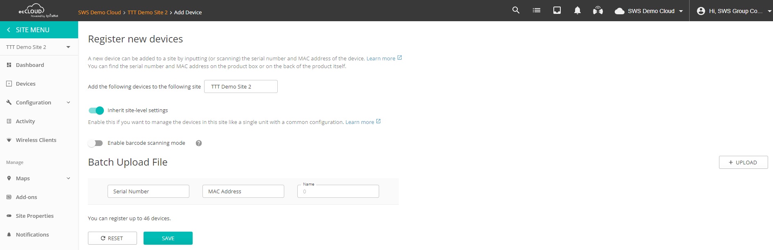Open Wireless Clients menu item

pos(36,140)
